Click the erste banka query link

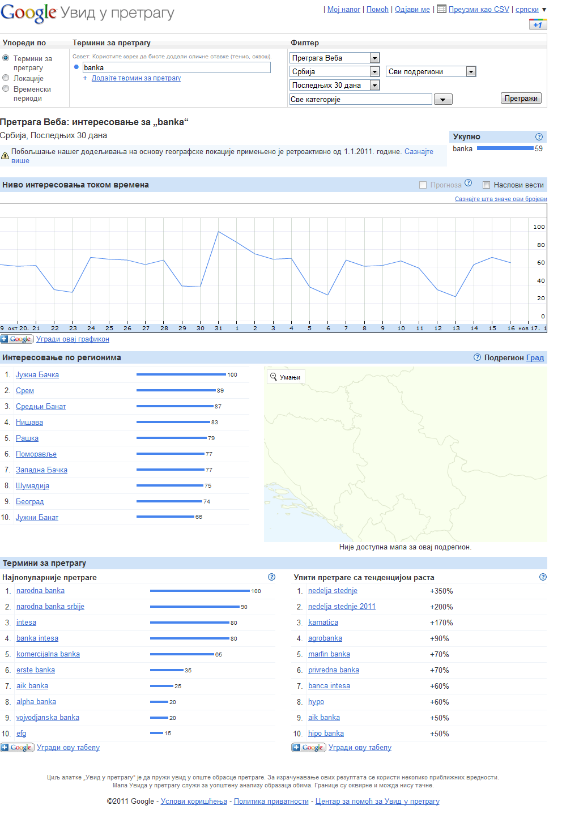[x=36, y=670]
